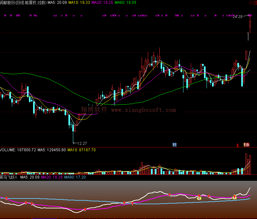257x219 pixels.
Task: Select the 润都股份(日线.前复权.对数) chart title
Action: point(23,3)
